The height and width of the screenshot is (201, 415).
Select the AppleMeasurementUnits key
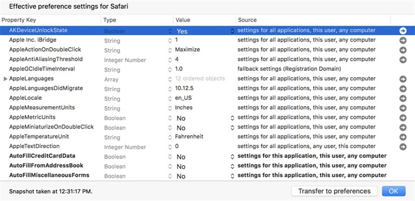coord(42,107)
